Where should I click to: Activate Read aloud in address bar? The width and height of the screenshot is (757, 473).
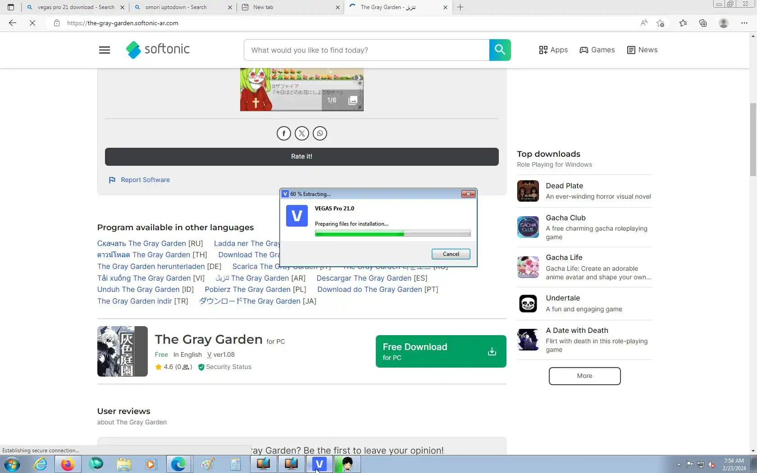644,23
